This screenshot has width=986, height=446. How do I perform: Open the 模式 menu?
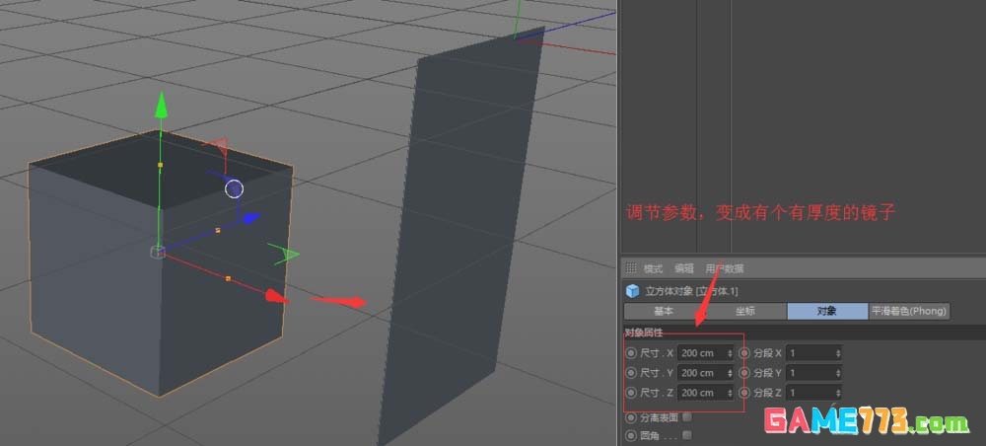tap(653, 268)
